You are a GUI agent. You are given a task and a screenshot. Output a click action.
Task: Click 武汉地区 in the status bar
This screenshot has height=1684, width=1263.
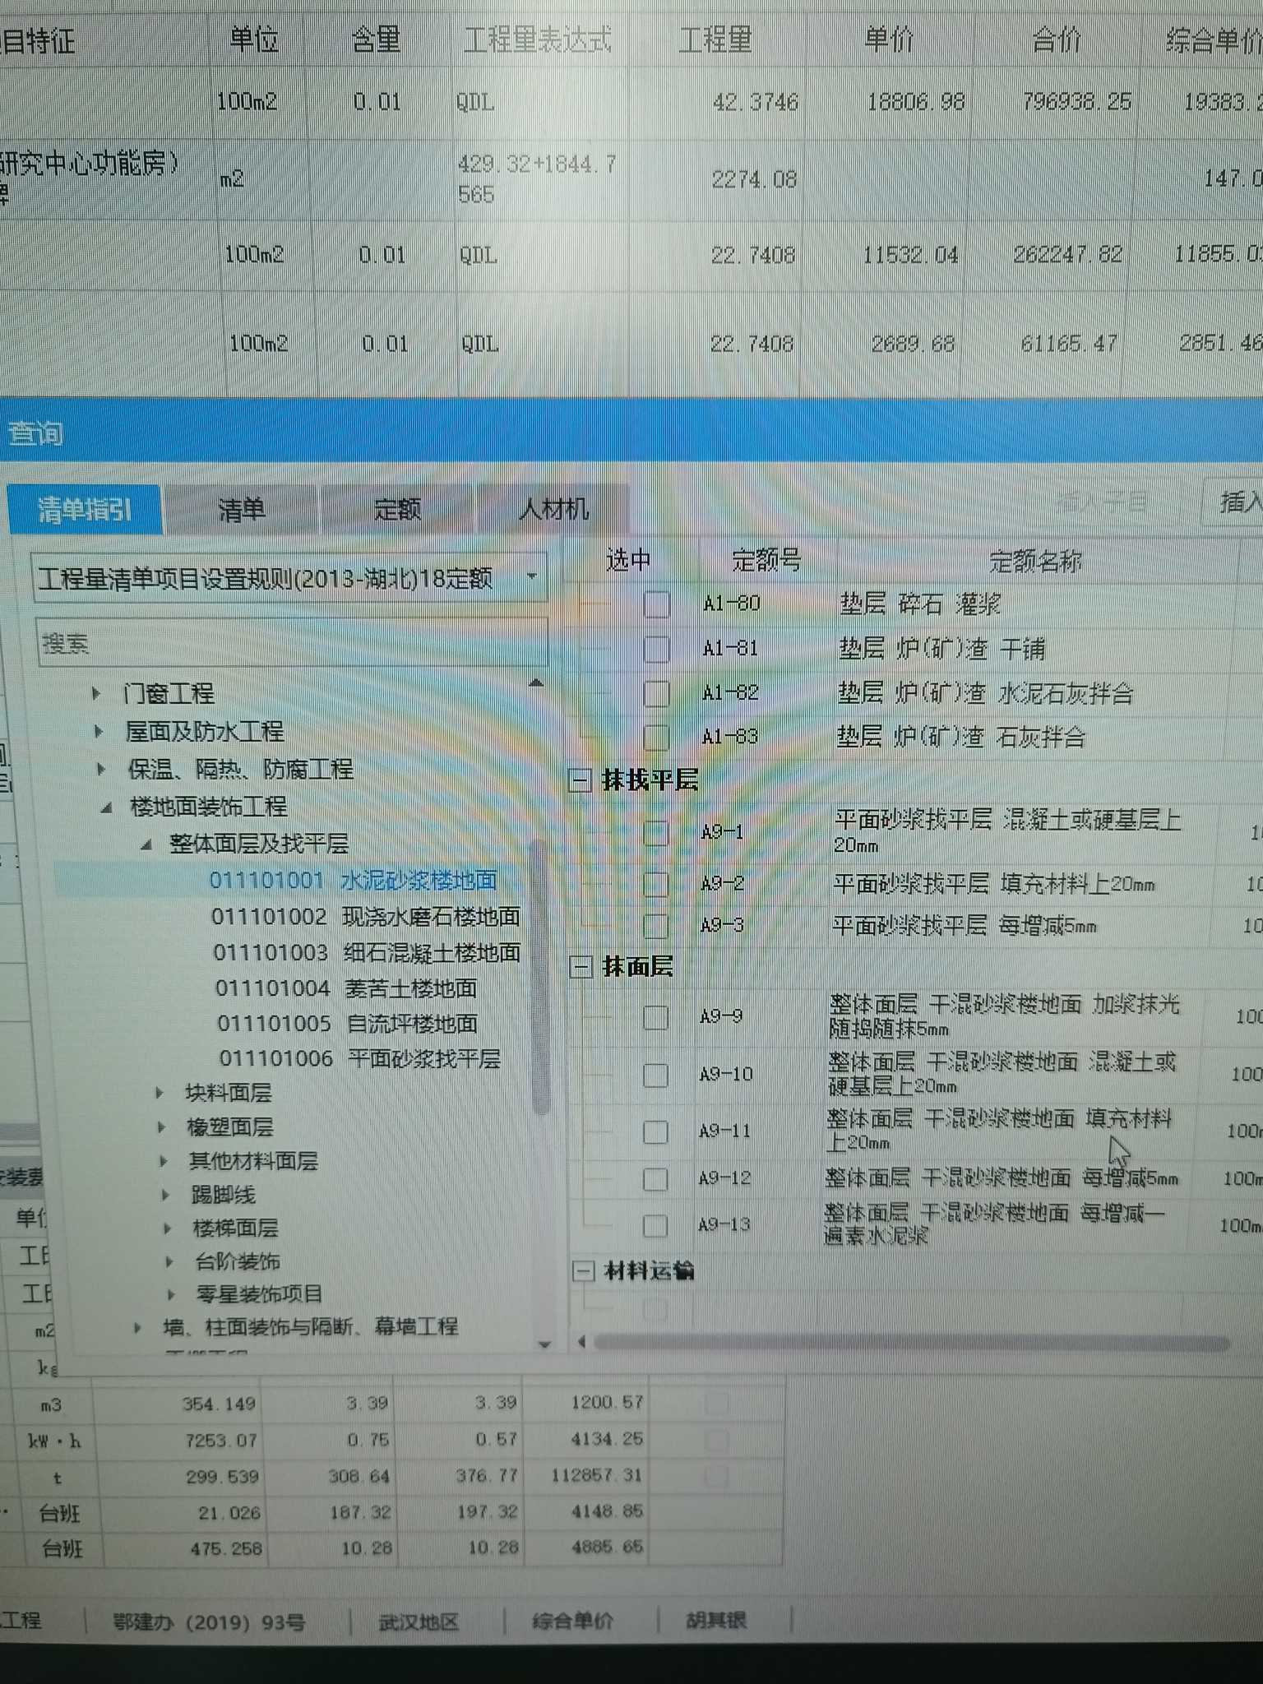tap(419, 1622)
